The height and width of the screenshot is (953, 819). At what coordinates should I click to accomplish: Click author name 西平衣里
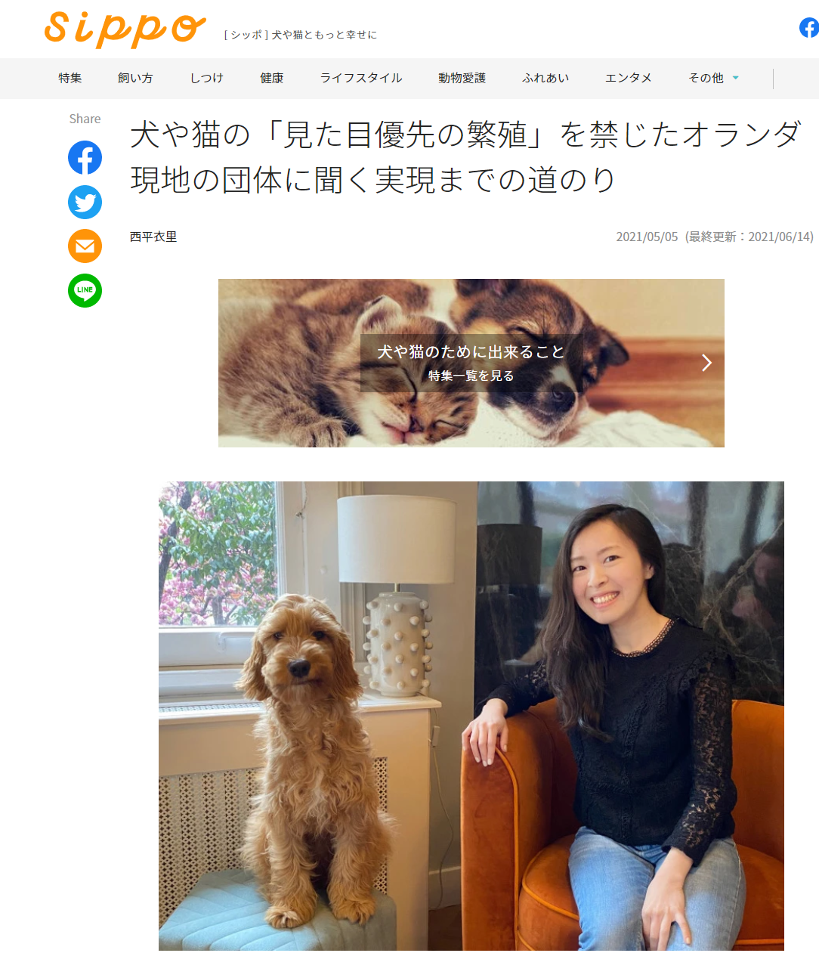coord(153,237)
